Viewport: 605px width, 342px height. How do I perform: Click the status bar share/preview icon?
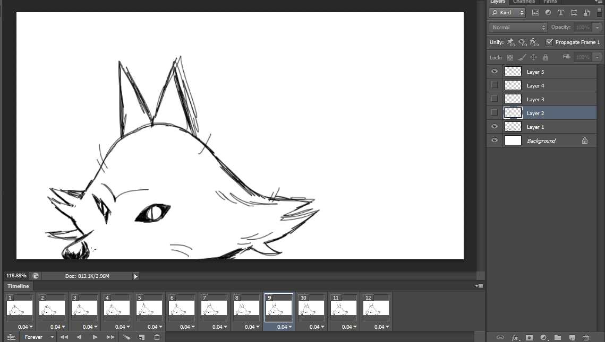(x=36, y=276)
